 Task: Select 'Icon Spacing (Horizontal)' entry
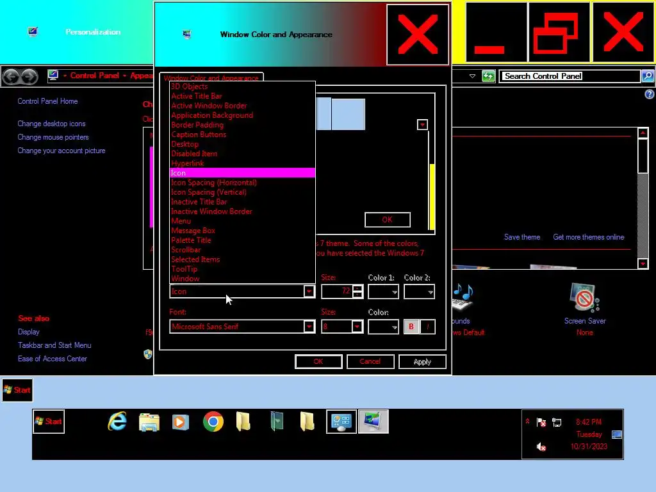(242, 183)
